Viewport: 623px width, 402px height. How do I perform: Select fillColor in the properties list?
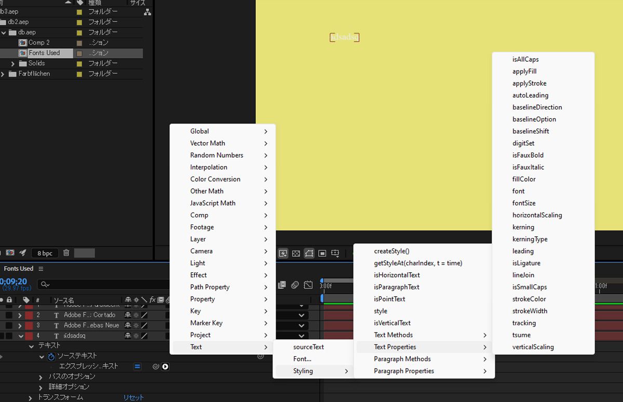click(x=543, y=179)
